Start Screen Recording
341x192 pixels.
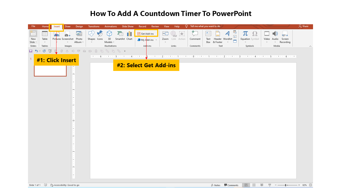coord(285,37)
